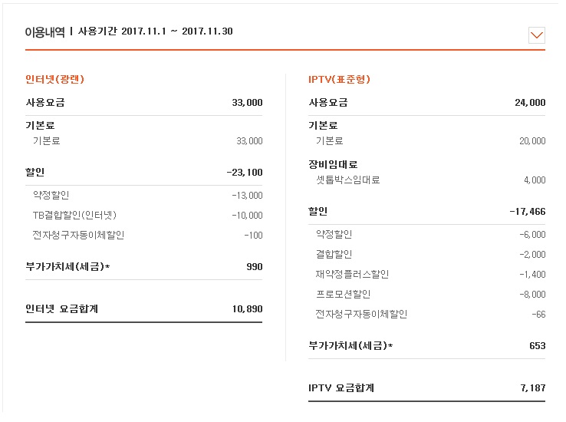Click the 장비임대료 heading
The width and height of the screenshot is (566, 422).
(333, 164)
